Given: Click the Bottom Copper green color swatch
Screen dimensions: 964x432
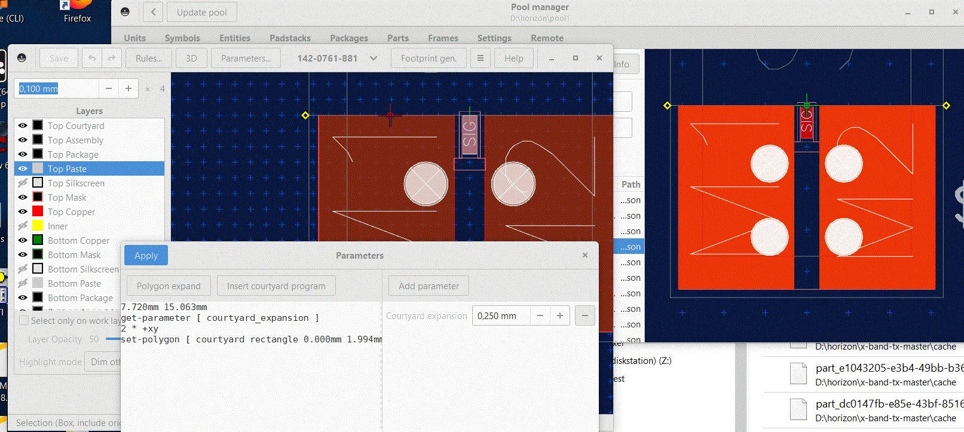Looking at the screenshot, I should 38,240.
